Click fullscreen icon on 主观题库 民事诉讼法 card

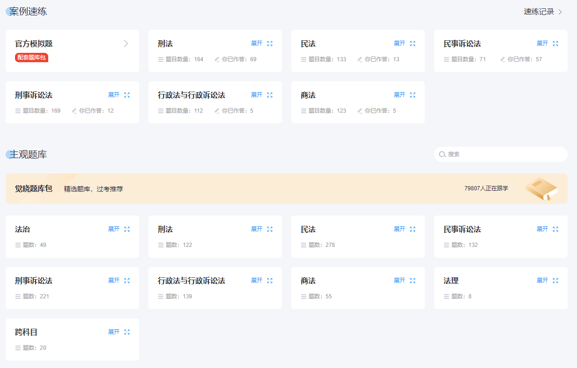tap(555, 229)
